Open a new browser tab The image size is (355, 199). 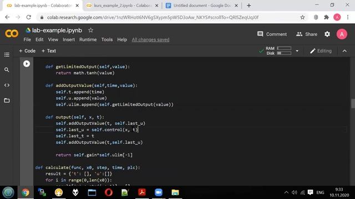(x=248, y=6)
